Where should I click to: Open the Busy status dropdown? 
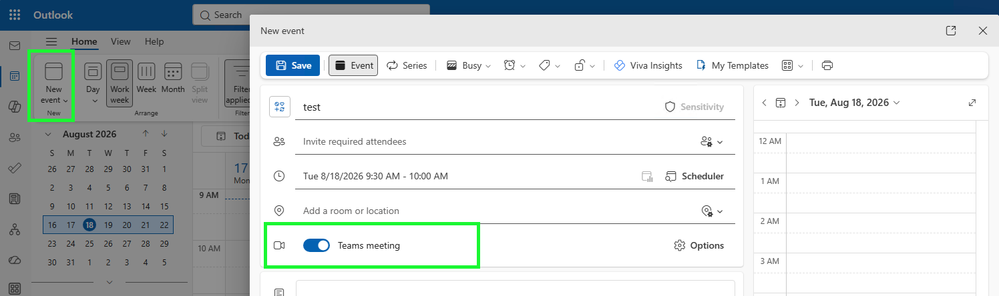(x=469, y=65)
